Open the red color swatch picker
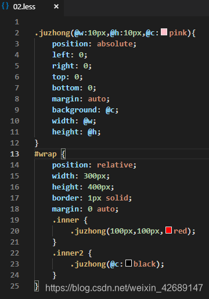This screenshot has height=299, width=209. (x=168, y=230)
